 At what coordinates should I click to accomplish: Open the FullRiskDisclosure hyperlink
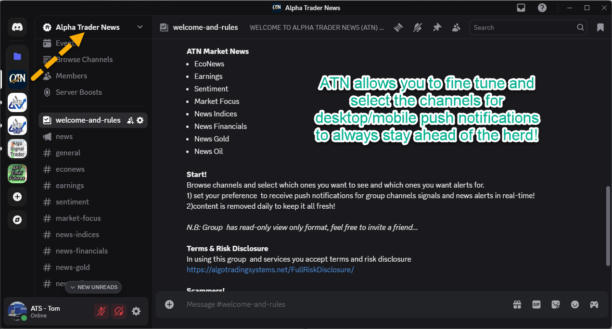270,270
